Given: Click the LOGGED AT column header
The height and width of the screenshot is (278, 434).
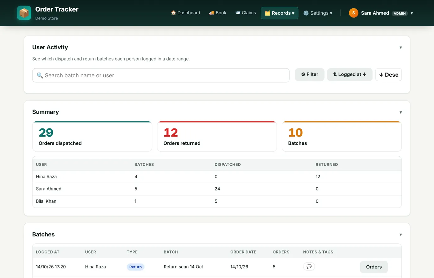Looking at the screenshot, I should [x=47, y=252].
